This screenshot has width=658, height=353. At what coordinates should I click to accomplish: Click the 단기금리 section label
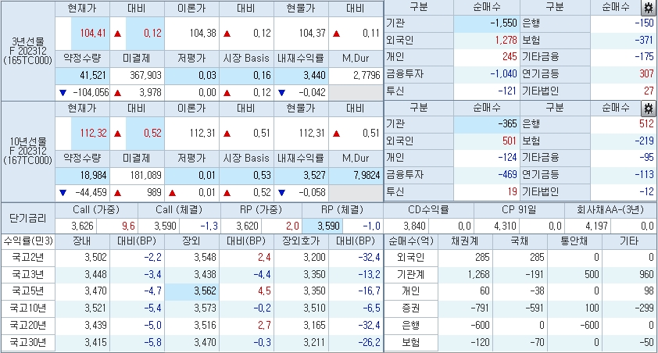(x=27, y=218)
